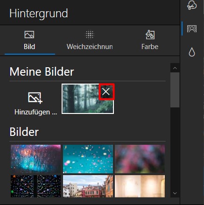This screenshot has height=205, width=204.
Task: Select the colorful Venice houses thumbnail
Action: (88, 186)
